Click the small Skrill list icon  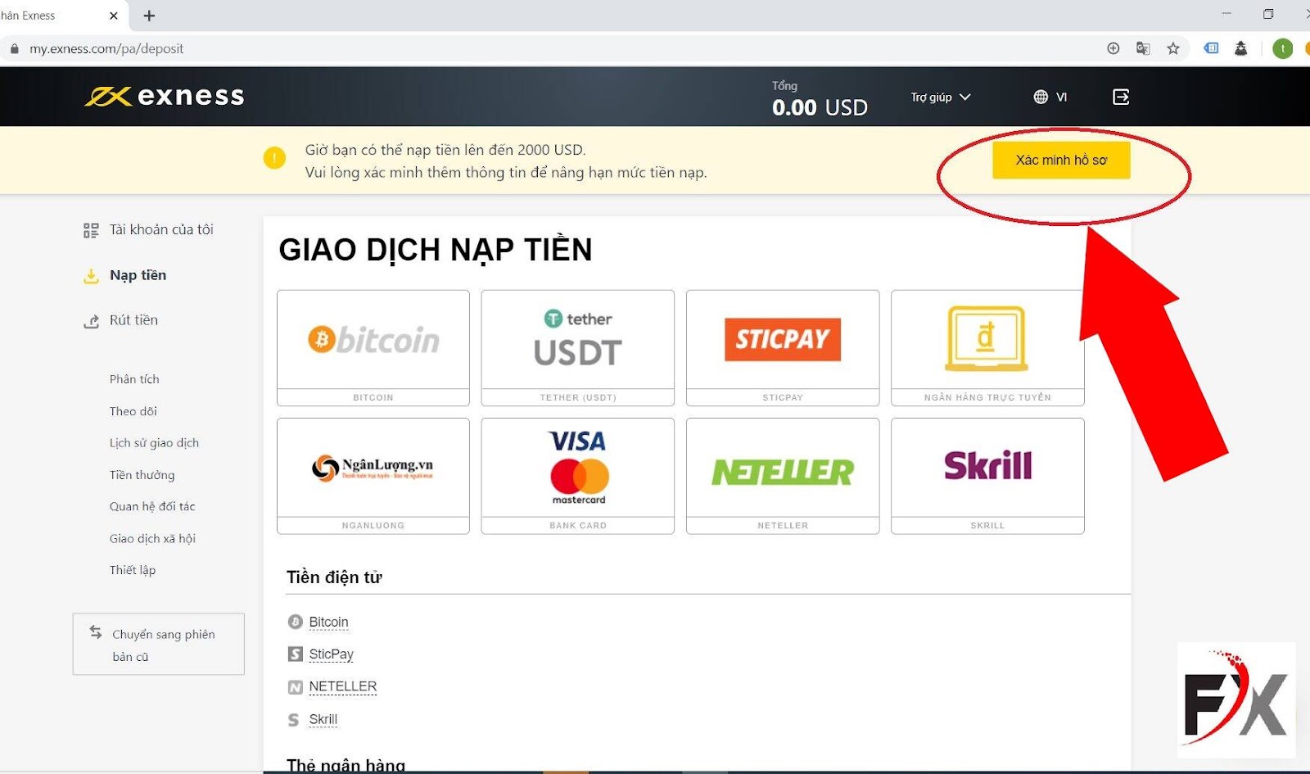[294, 720]
